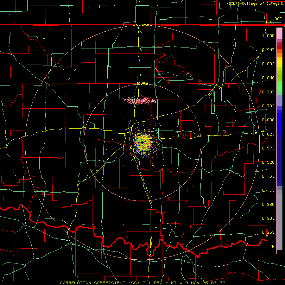
Task: Click the TH label at scale bottom
Action: point(272,247)
